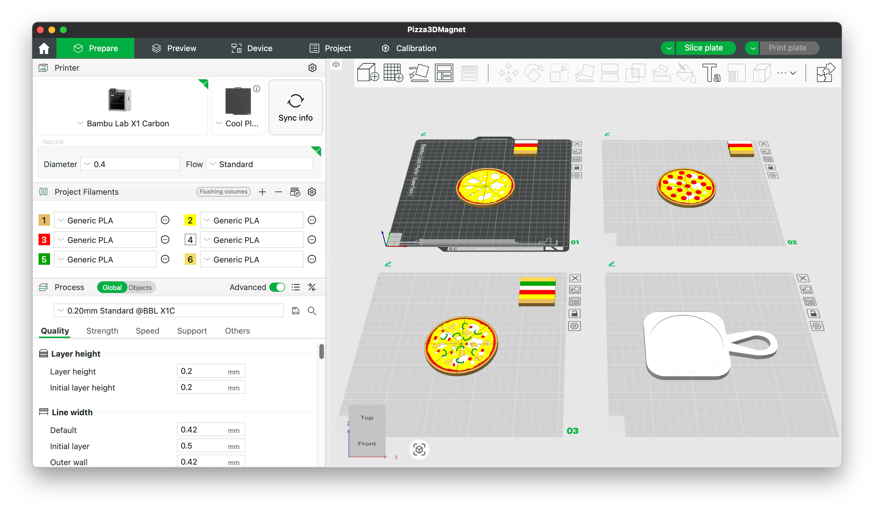Toggle the lock icon on plate 02
Image resolution: width=874 pixels, height=510 pixels.
click(x=770, y=168)
